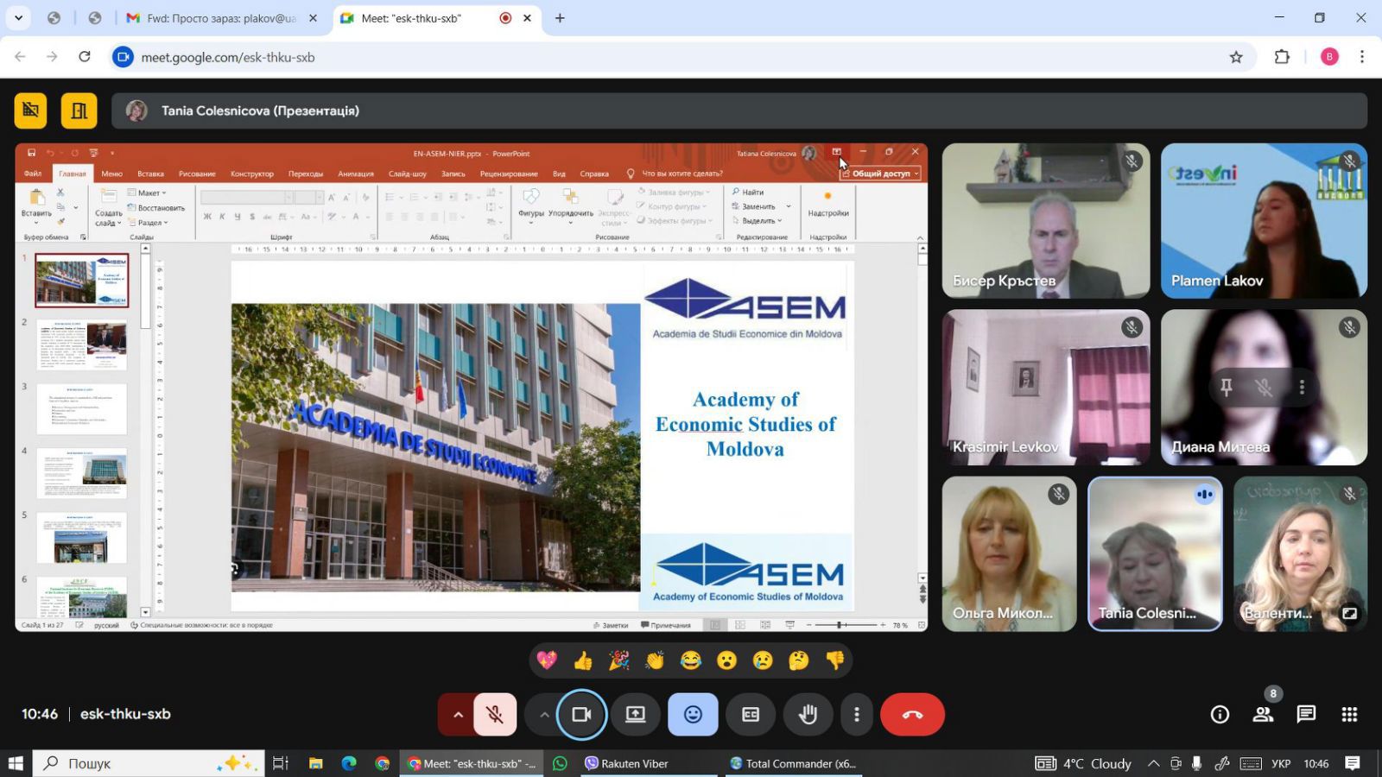Open the 4°C Cloudy weather widget
The image size is (1382, 777).
click(1083, 763)
